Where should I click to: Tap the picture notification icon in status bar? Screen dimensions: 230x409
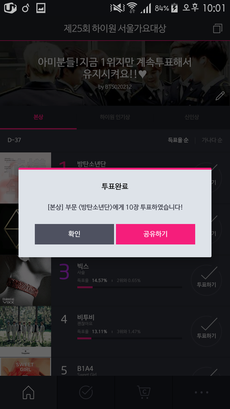[41, 8]
